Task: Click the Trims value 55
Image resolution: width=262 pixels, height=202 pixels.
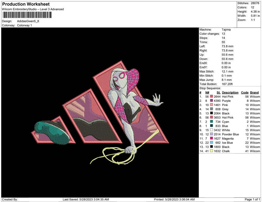Action: coord(223,42)
